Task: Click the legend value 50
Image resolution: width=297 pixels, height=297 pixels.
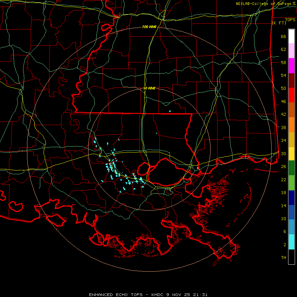Action: (283, 88)
